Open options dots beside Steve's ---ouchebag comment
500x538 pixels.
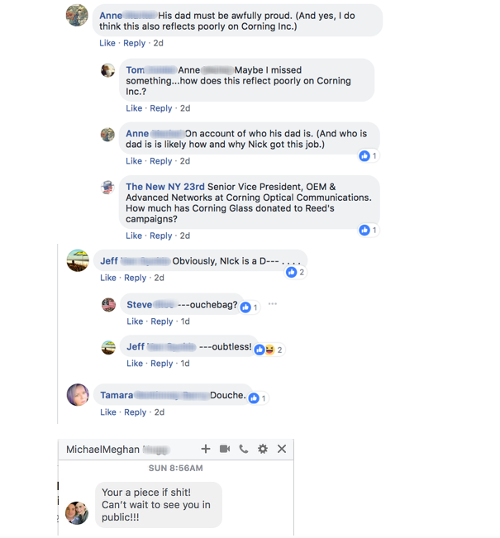click(273, 303)
